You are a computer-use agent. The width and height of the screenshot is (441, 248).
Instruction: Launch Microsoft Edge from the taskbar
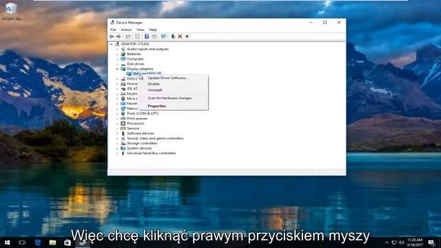[38, 242]
